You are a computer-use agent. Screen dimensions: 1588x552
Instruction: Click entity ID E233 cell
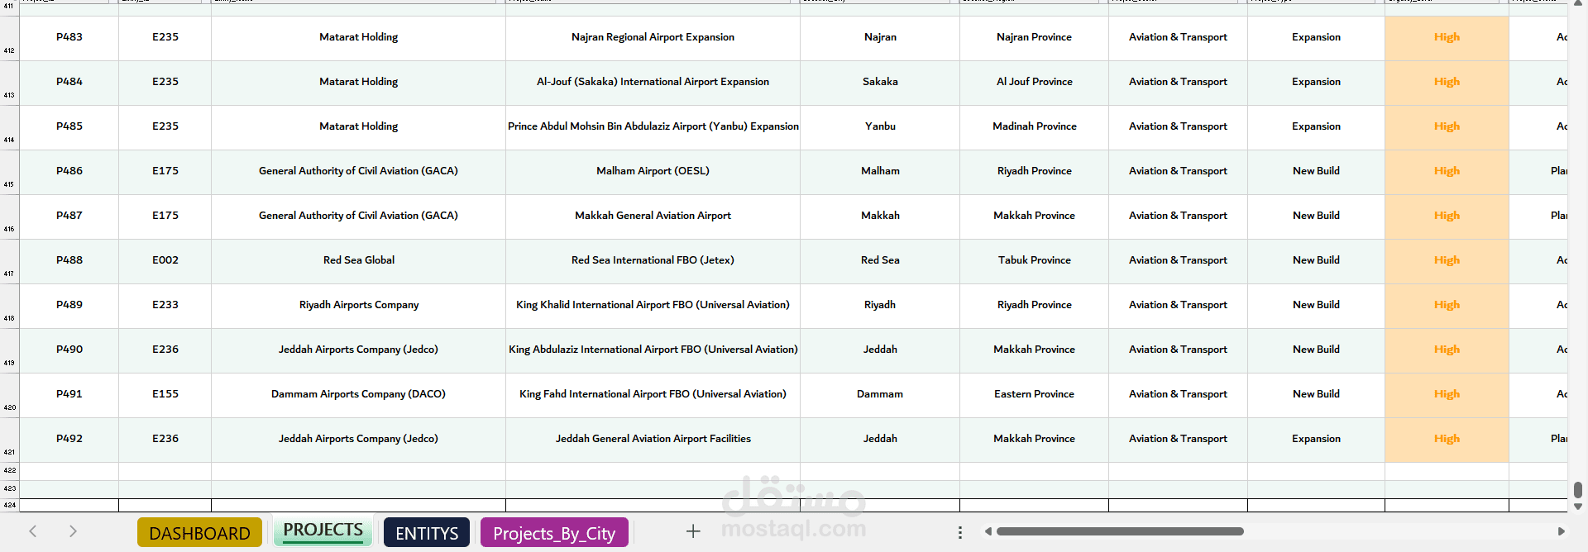coord(165,306)
